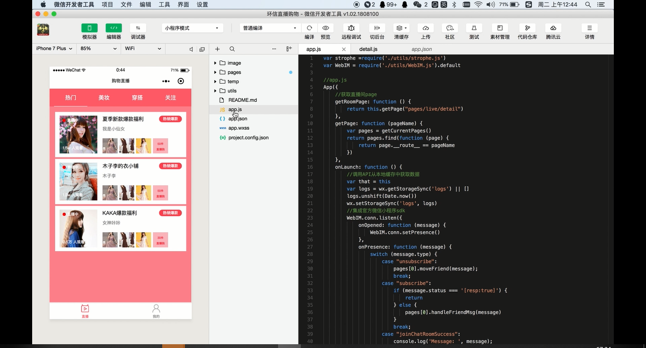Switch to the detail.js tab
The width and height of the screenshot is (646, 348).
coord(368,49)
